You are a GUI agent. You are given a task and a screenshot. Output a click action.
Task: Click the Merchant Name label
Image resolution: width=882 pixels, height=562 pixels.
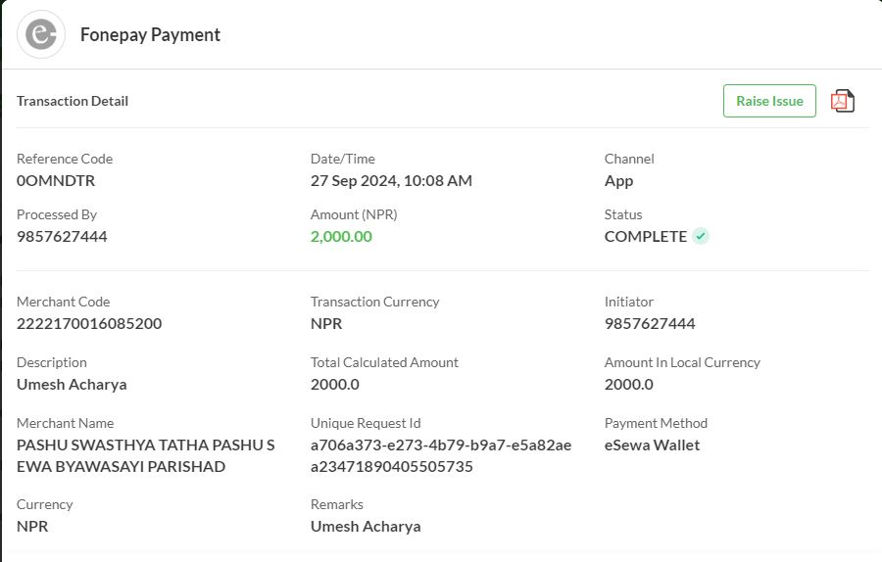coord(66,423)
